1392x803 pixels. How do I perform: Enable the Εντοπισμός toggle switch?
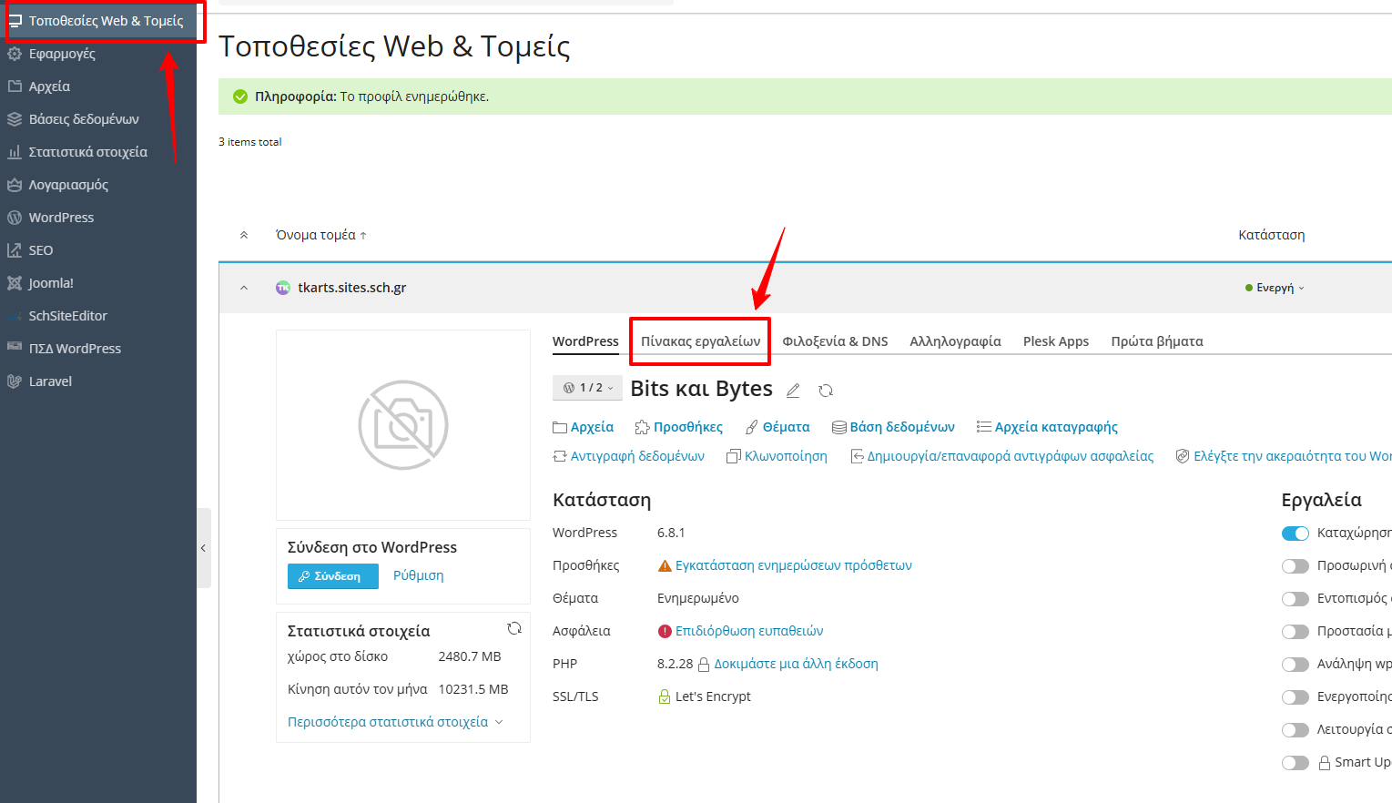click(x=1295, y=599)
